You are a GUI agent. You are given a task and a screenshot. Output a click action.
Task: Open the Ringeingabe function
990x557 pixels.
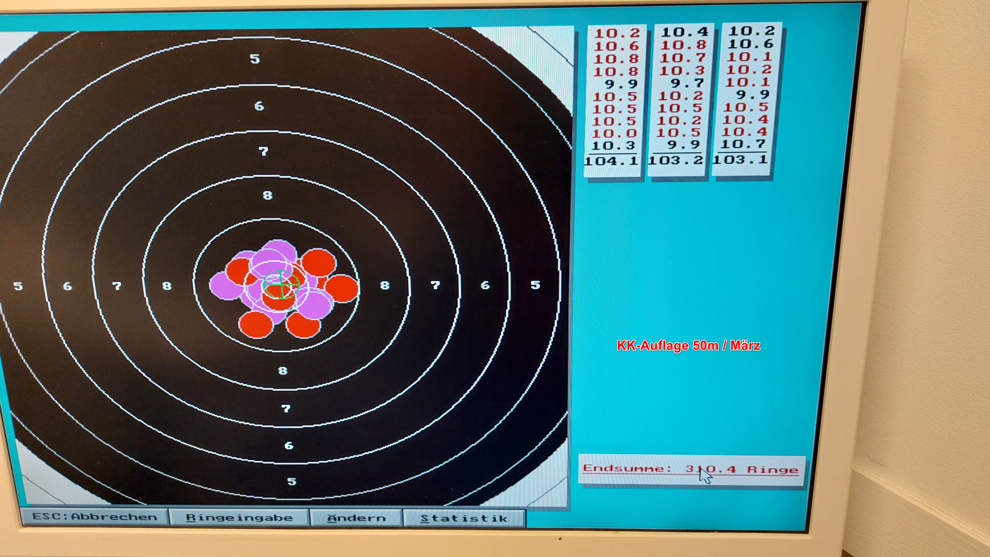(x=239, y=518)
